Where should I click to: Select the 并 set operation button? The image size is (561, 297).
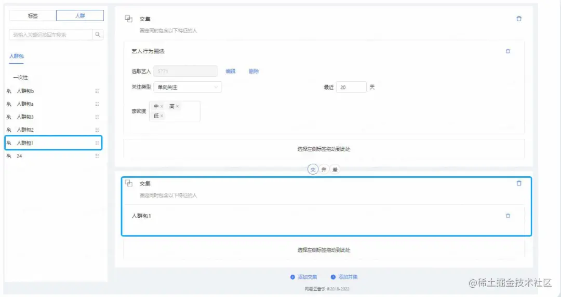click(324, 169)
